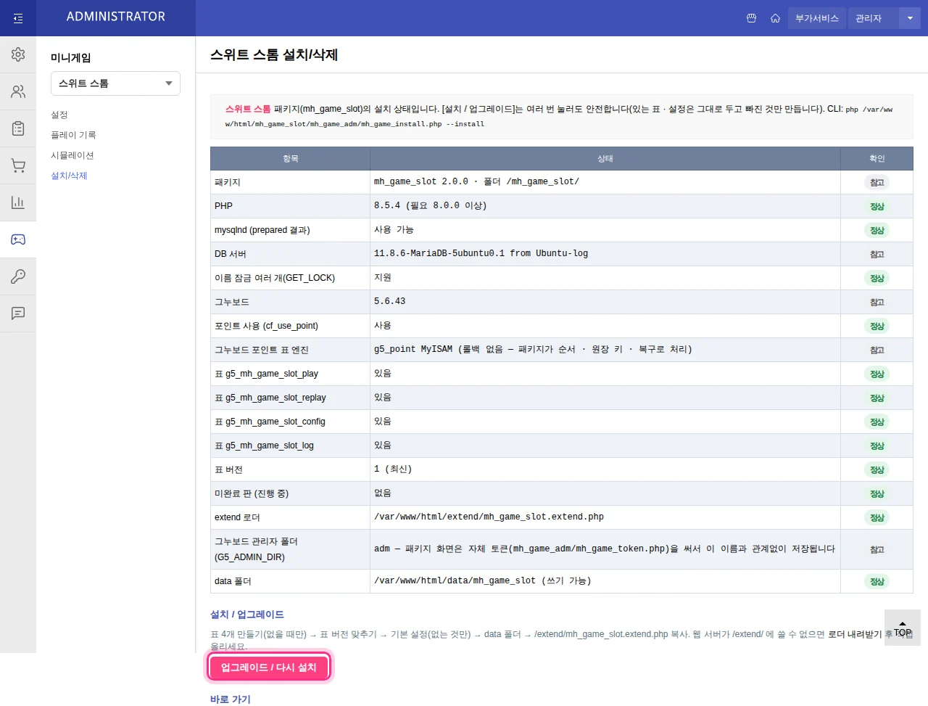Click the 참고 badge in the DB 서버 row
Image resolution: width=928 pixels, height=706 pixels.
point(877,254)
